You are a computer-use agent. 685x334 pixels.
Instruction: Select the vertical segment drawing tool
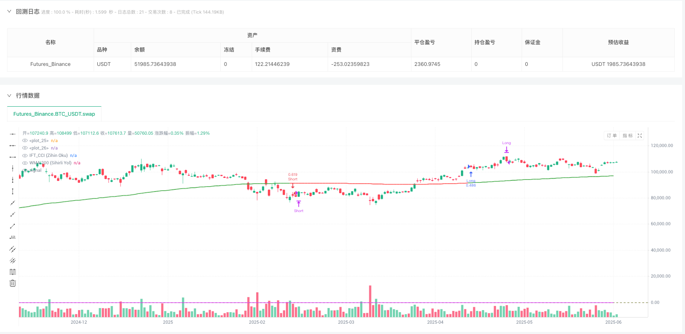(x=13, y=191)
